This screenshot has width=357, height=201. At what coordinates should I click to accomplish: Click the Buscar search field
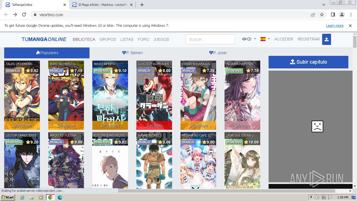210,39
